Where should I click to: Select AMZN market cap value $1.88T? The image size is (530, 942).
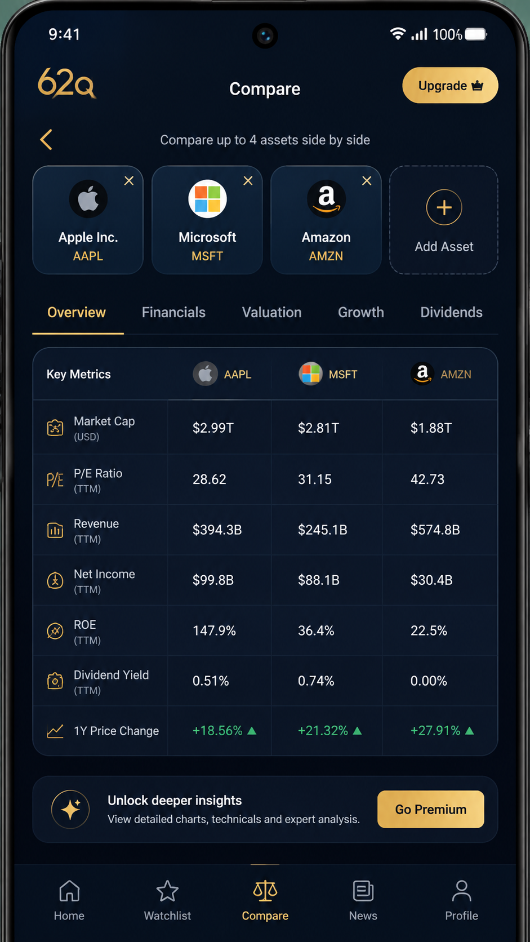[x=431, y=428]
